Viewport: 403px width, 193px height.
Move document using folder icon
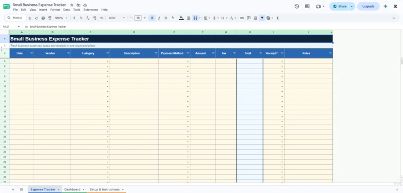pyautogui.click(x=79, y=5)
